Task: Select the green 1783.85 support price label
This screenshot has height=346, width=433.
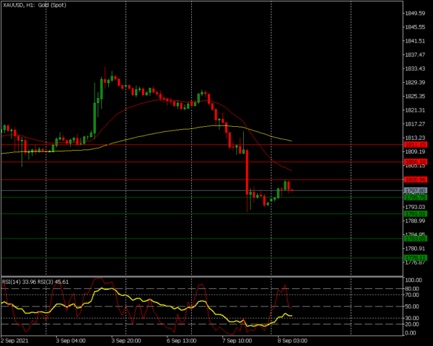Action: click(418, 238)
